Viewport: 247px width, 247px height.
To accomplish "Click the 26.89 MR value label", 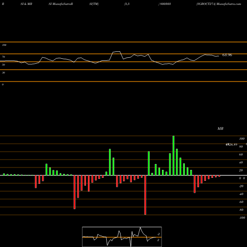I will click(x=232, y=145).
